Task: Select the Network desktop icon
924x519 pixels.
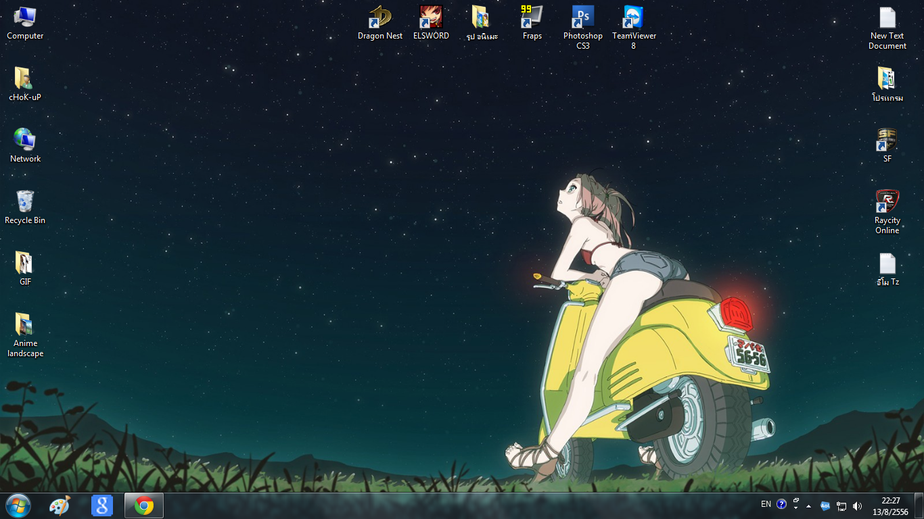Action: tap(25, 146)
